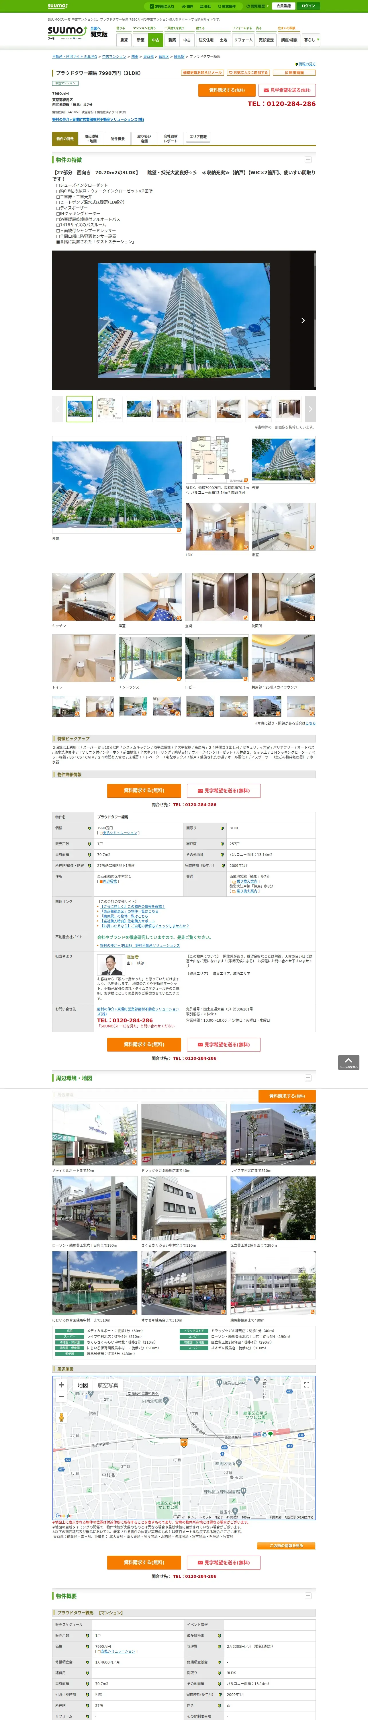This screenshot has height=1720, width=368.
Task: Select the 注文住宅 navigation tab
Action: [206, 40]
